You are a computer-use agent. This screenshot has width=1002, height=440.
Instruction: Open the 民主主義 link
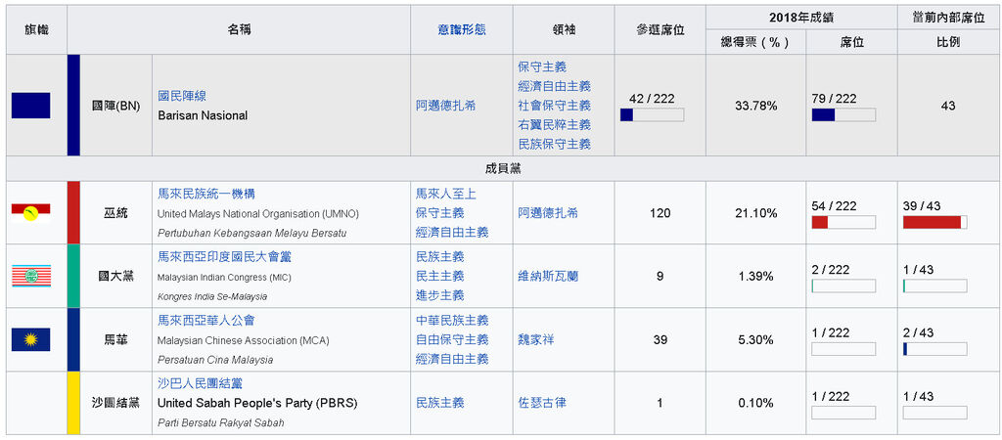[x=440, y=276]
